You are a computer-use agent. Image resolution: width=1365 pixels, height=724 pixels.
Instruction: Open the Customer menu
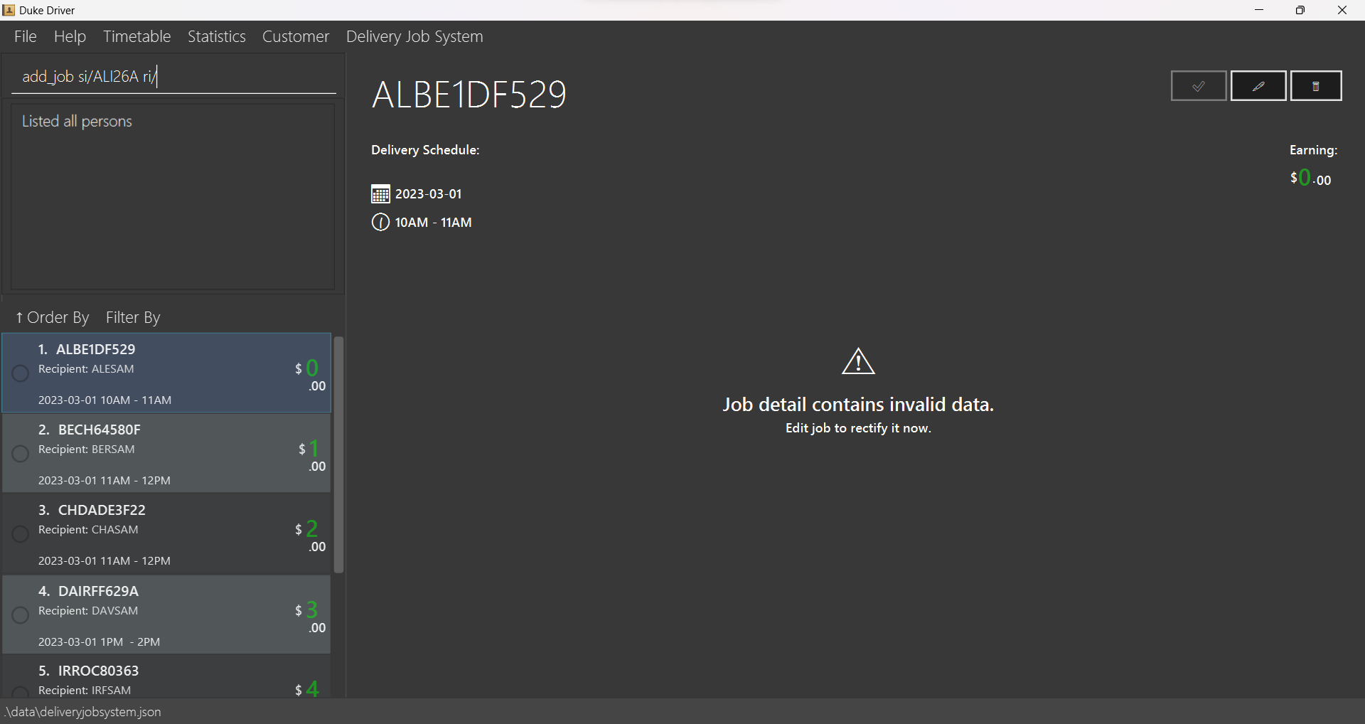296,36
